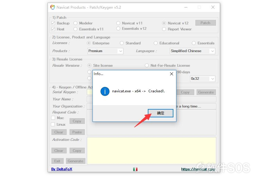Viewport: 254px width, 176px height.
Task: Select the Site license radio option
Action: [89, 66]
